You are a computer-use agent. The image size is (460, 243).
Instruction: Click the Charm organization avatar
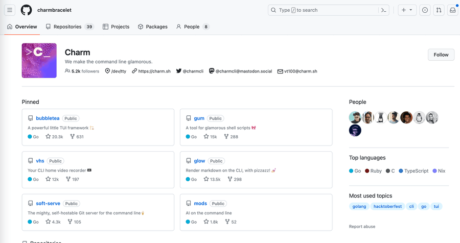39,61
